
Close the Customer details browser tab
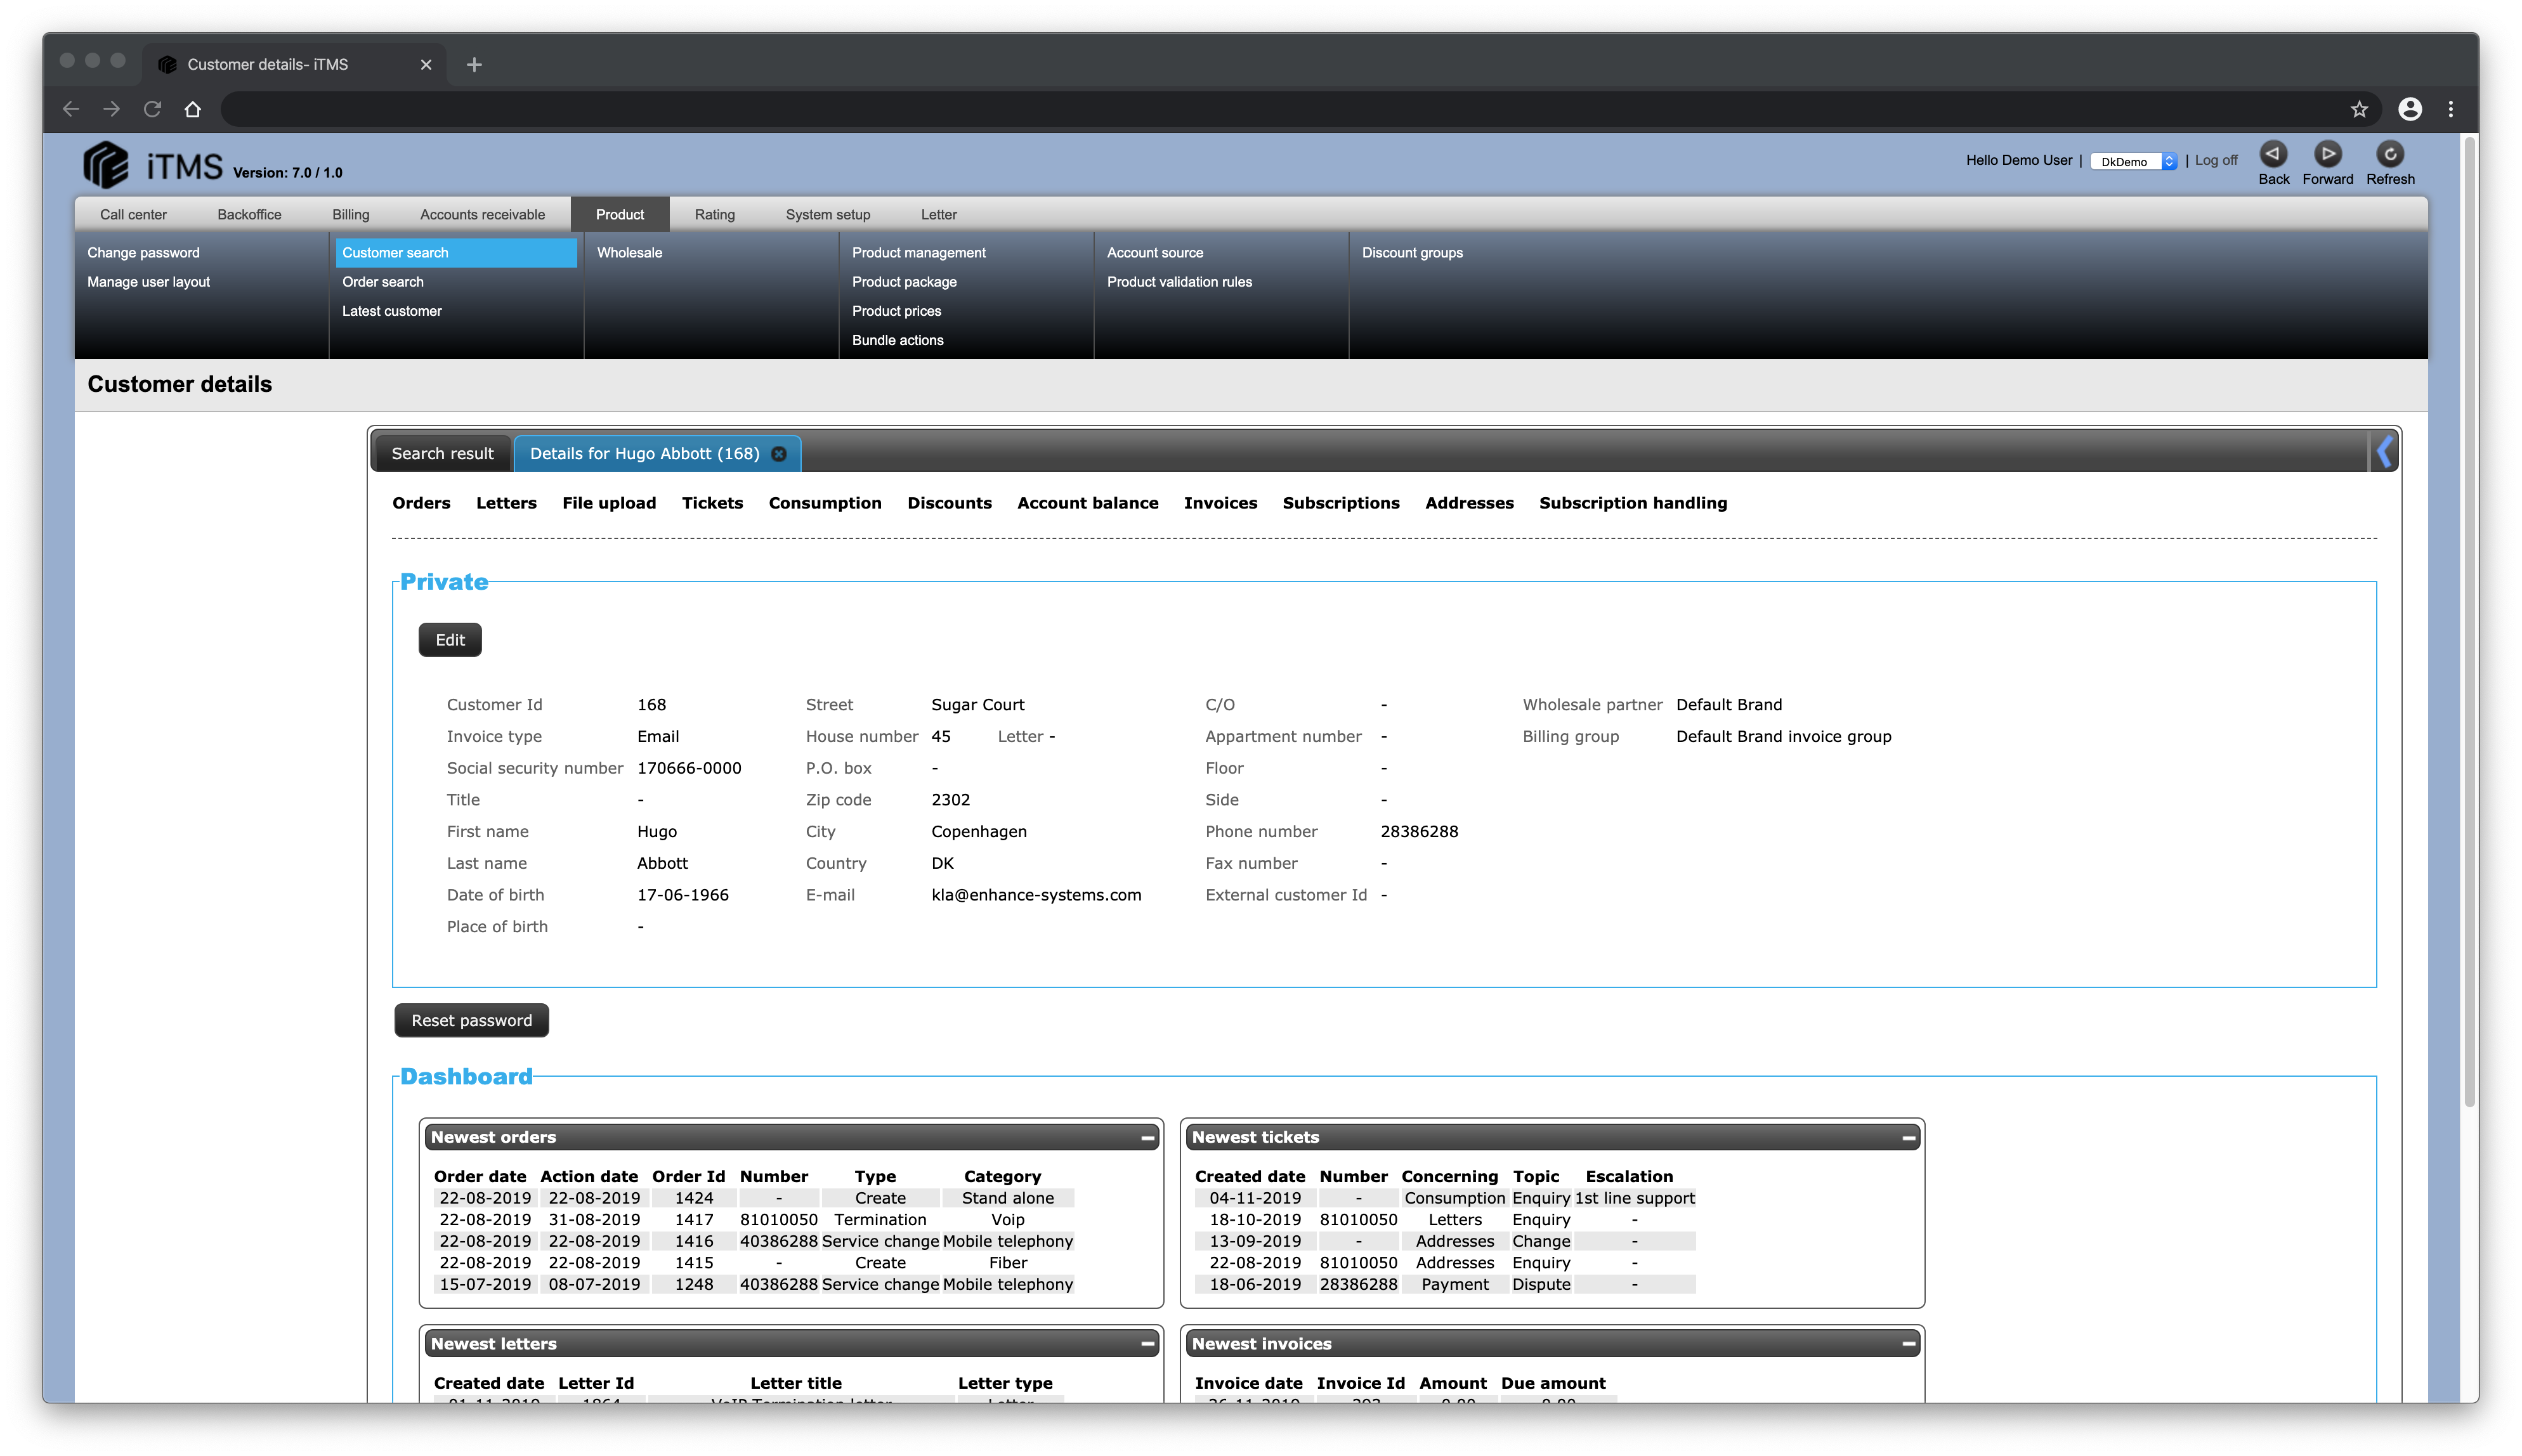click(x=426, y=64)
